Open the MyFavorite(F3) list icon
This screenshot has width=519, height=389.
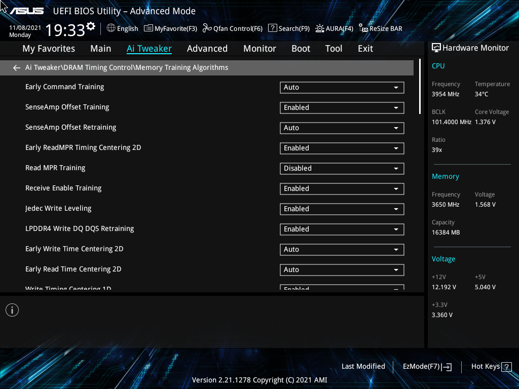[x=149, y=28]
